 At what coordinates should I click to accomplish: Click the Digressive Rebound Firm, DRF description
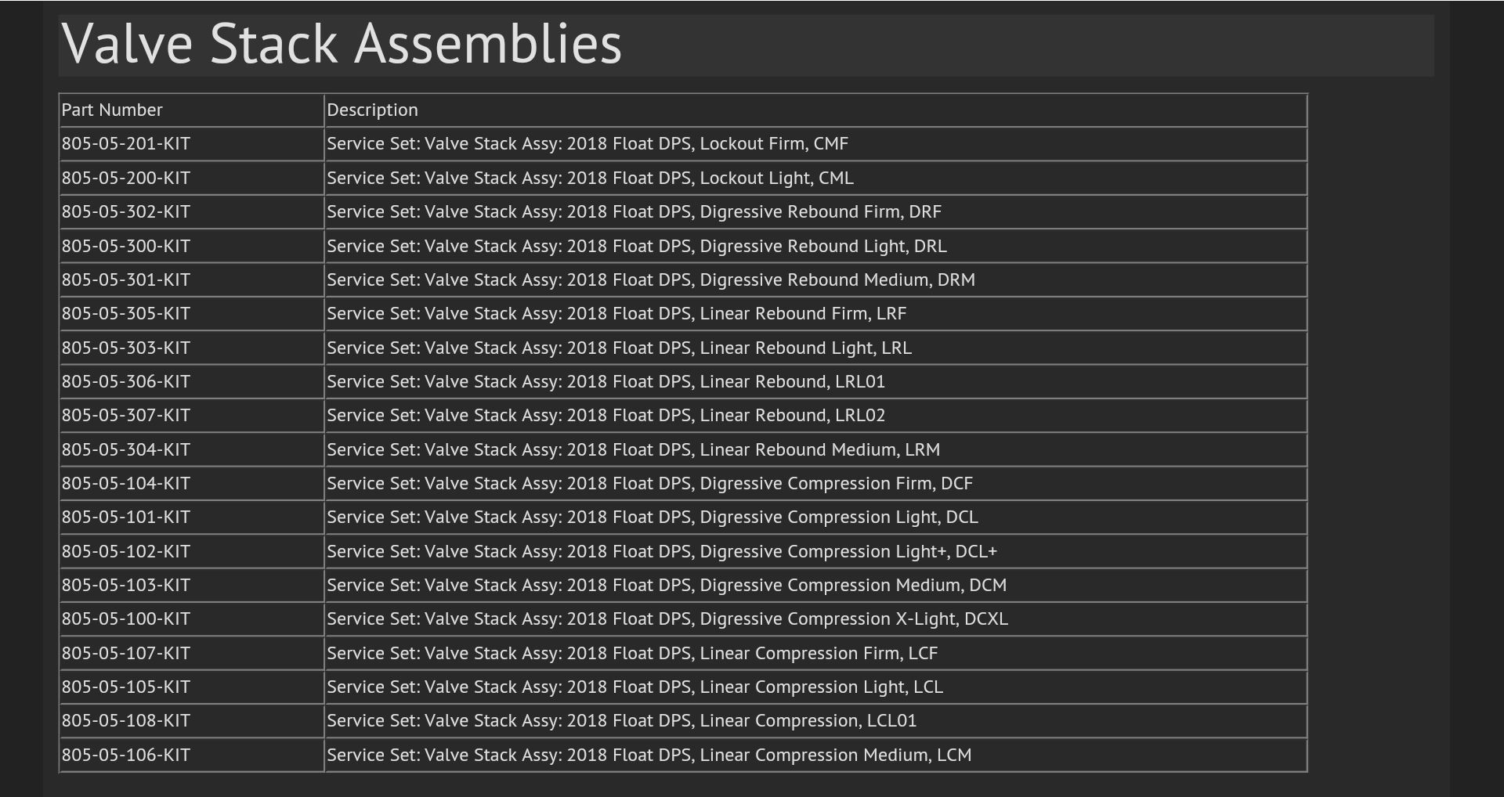click(x=634, y=212)
